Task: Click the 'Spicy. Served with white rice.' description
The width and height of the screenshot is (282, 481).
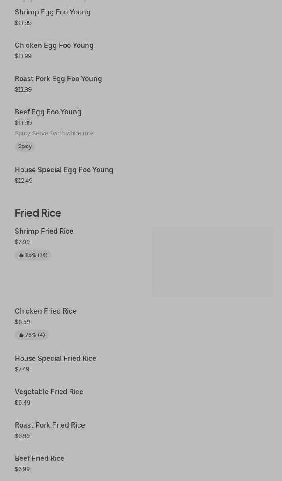Action: click(55, 133)
